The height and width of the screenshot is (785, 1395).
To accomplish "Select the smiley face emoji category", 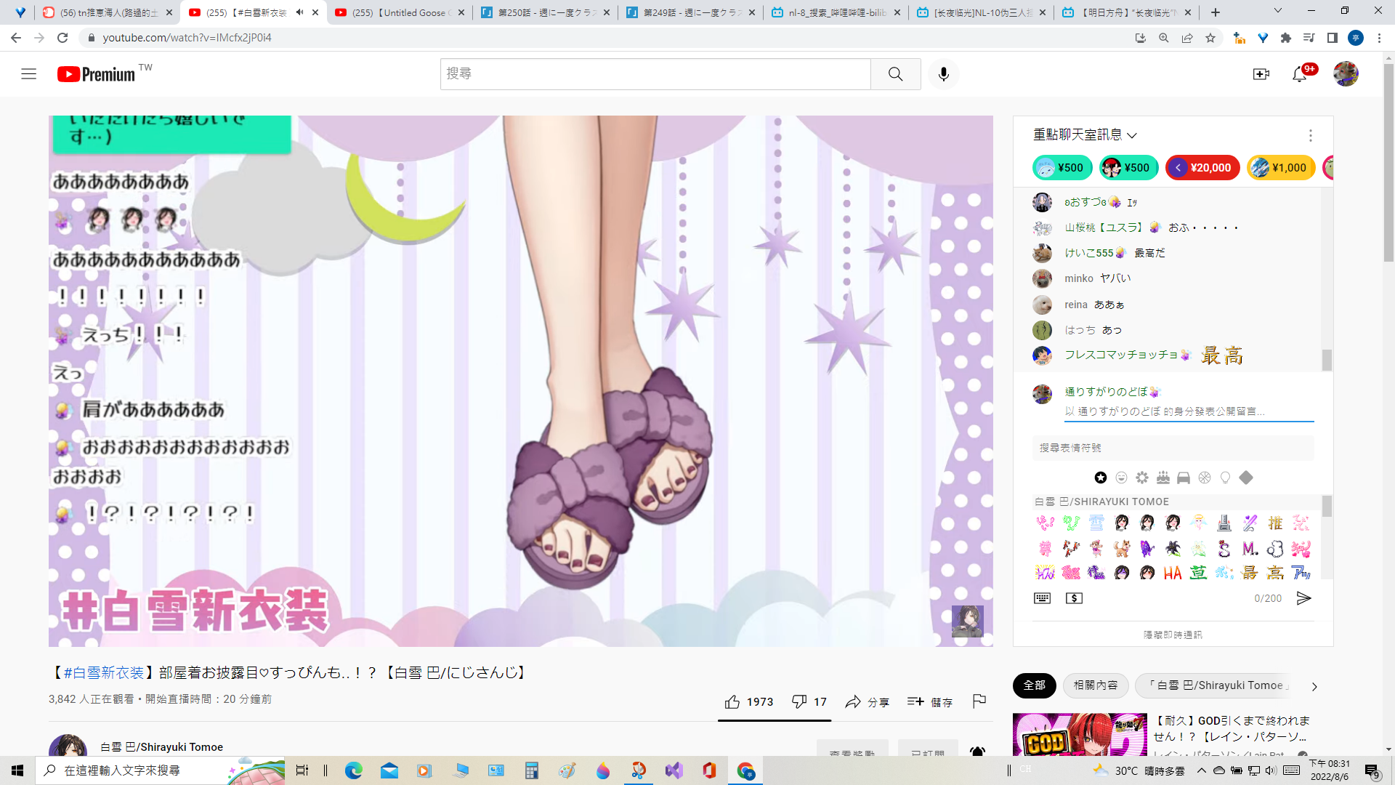I will click(1121, 478).
